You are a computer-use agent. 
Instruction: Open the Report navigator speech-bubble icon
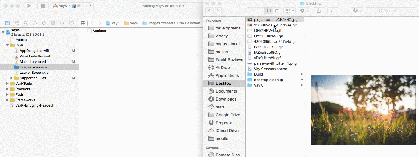pyautogui.click(x=72, y=23)
